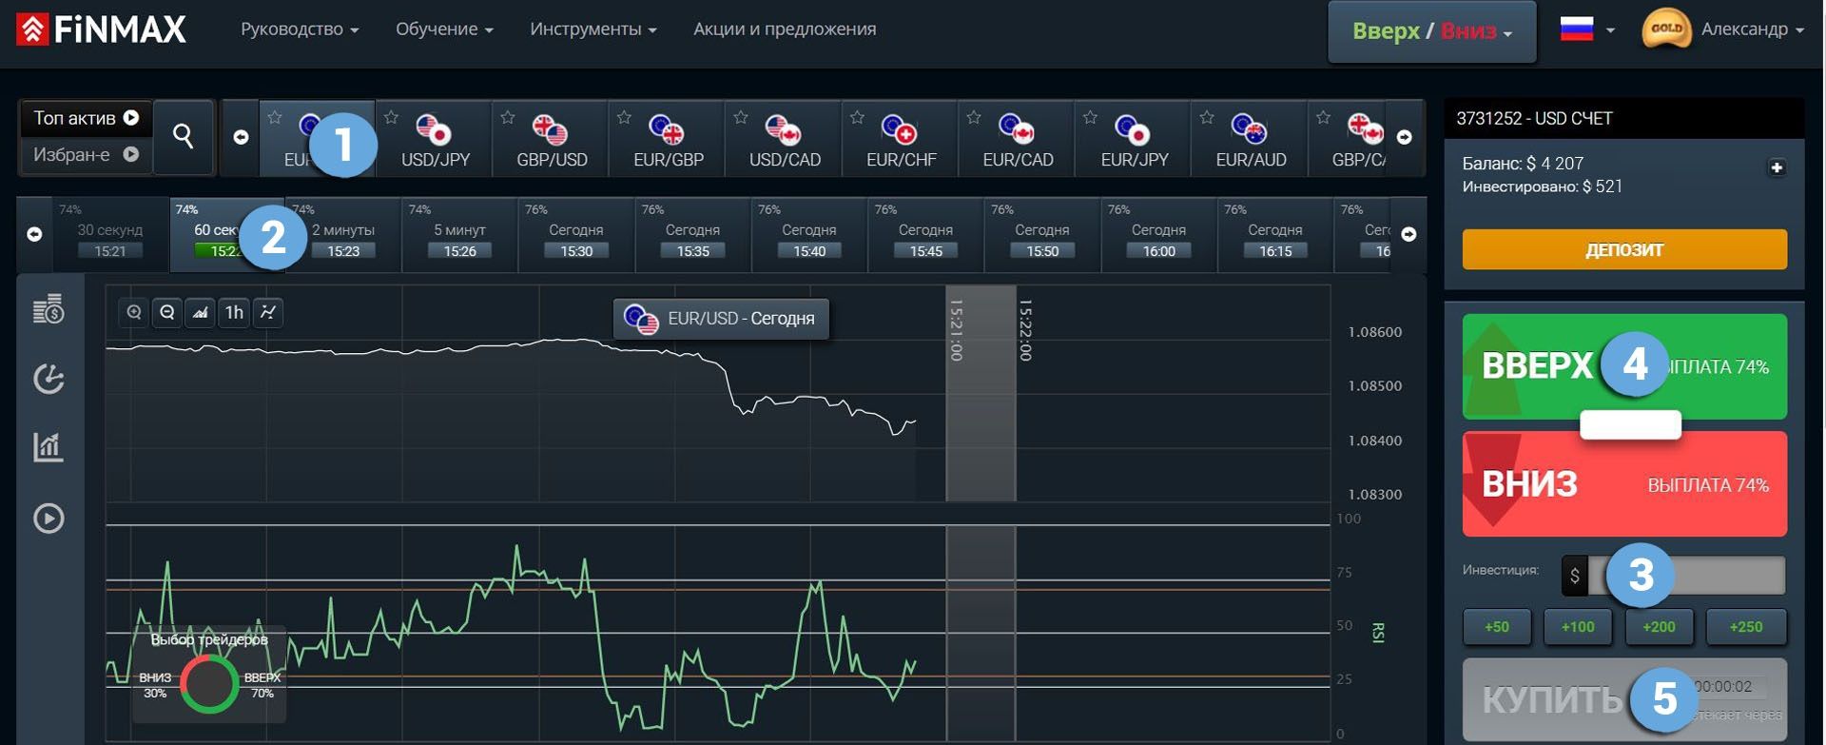1826x745 pixels.
Task: Click the Топ актив label
Action: 74,118
